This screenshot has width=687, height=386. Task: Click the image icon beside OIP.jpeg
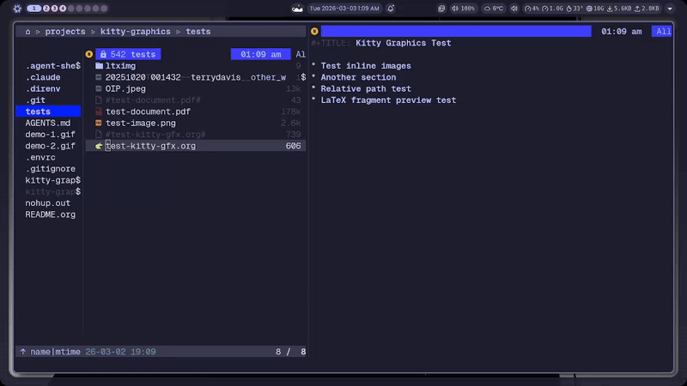pyautogui.click(x=99, y=88)
